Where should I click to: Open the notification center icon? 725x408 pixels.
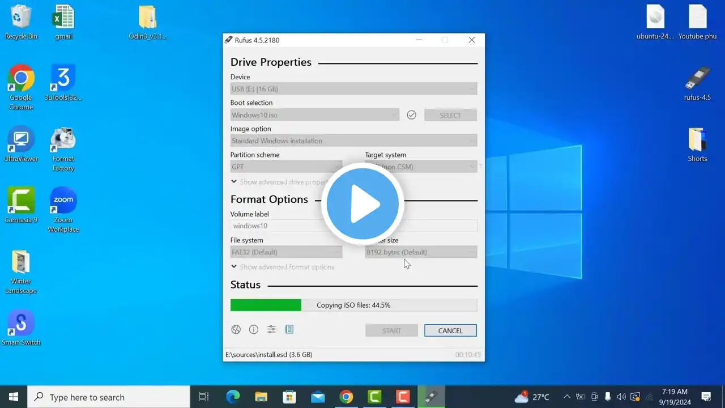coord(706,397)
